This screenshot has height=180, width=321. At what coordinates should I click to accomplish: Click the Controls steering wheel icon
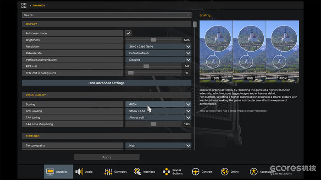click(x=195, y=172)
